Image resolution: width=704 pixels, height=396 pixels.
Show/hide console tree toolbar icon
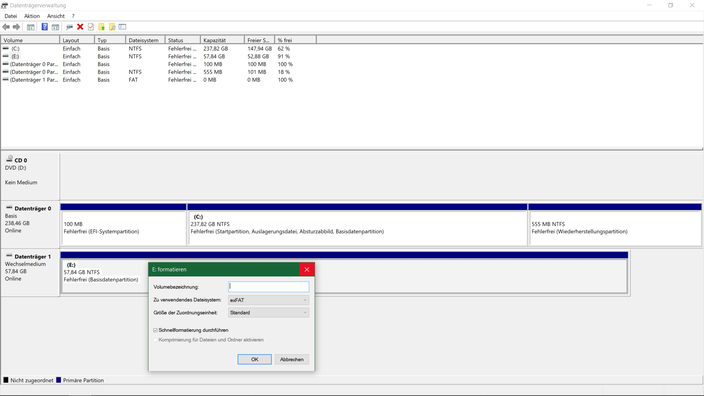[x=31, y=27]
